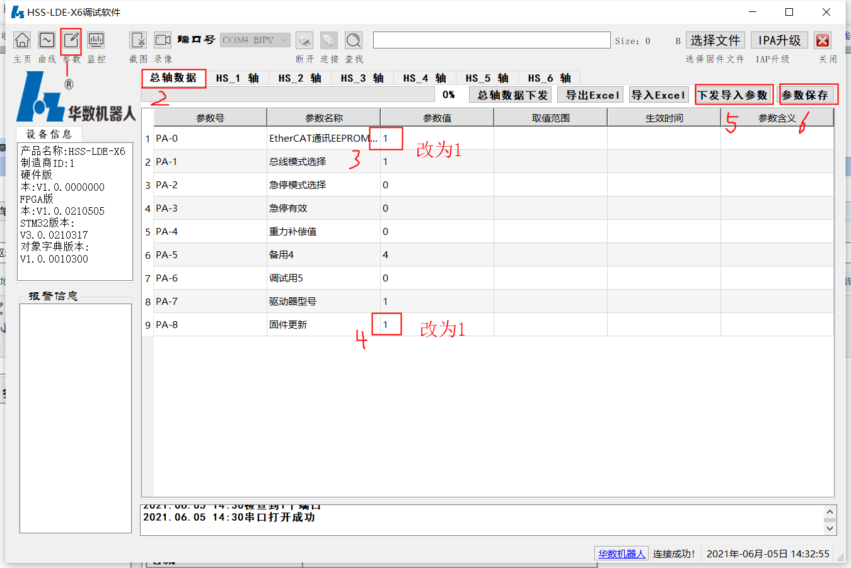Click the 断开 disconnect plug icon

point(304,40)
